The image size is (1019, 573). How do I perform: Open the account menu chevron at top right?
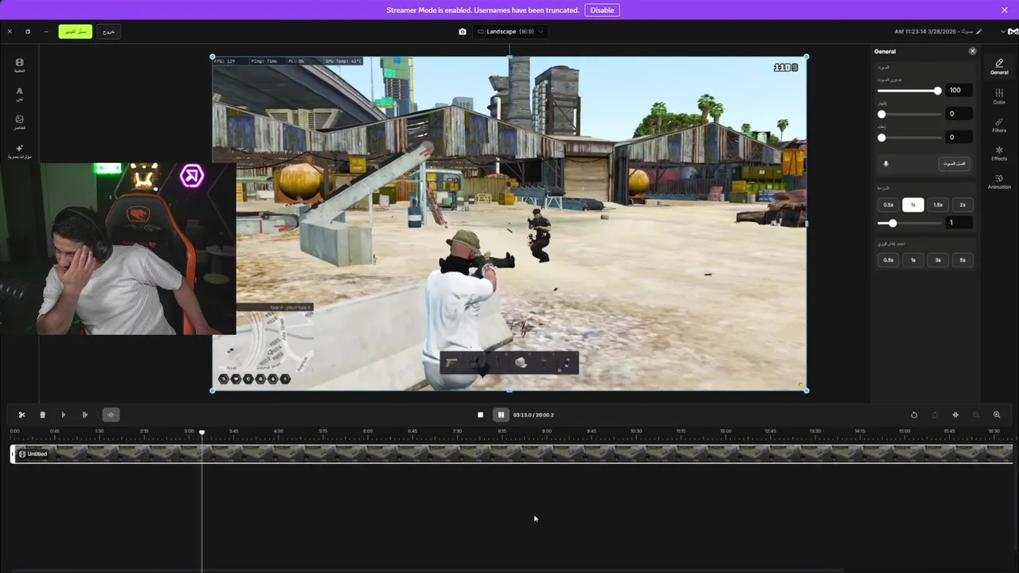[1003, 32]
